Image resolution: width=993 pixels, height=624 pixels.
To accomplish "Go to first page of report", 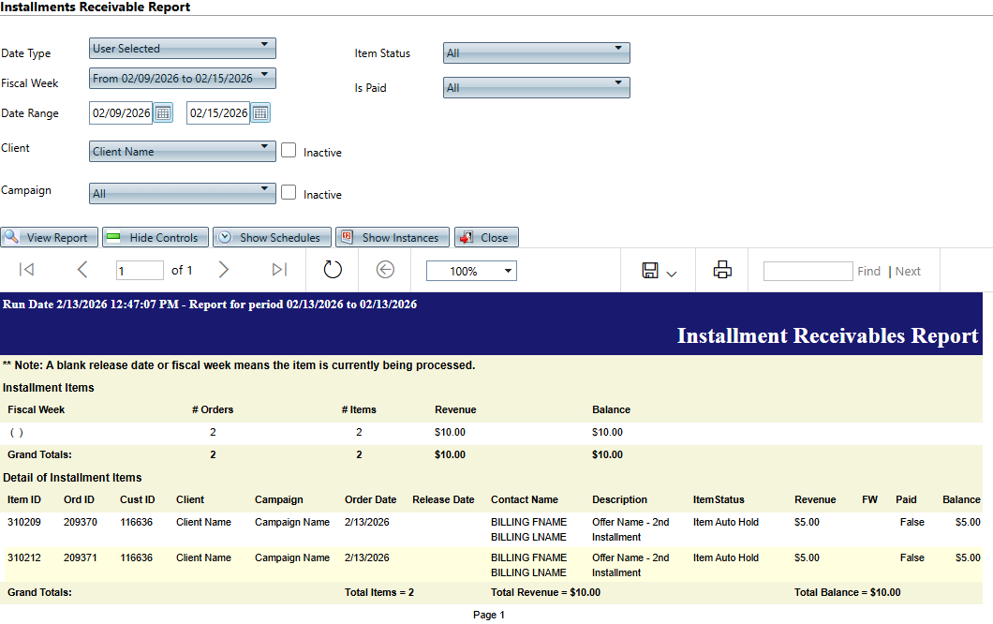I will click(x=27, y=271).
